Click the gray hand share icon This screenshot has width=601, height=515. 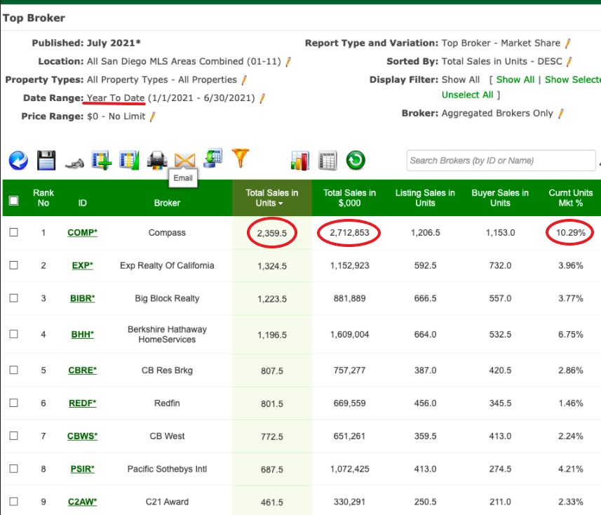[74, 163]
